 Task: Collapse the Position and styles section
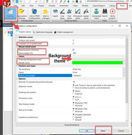click(x=17, y=66)
